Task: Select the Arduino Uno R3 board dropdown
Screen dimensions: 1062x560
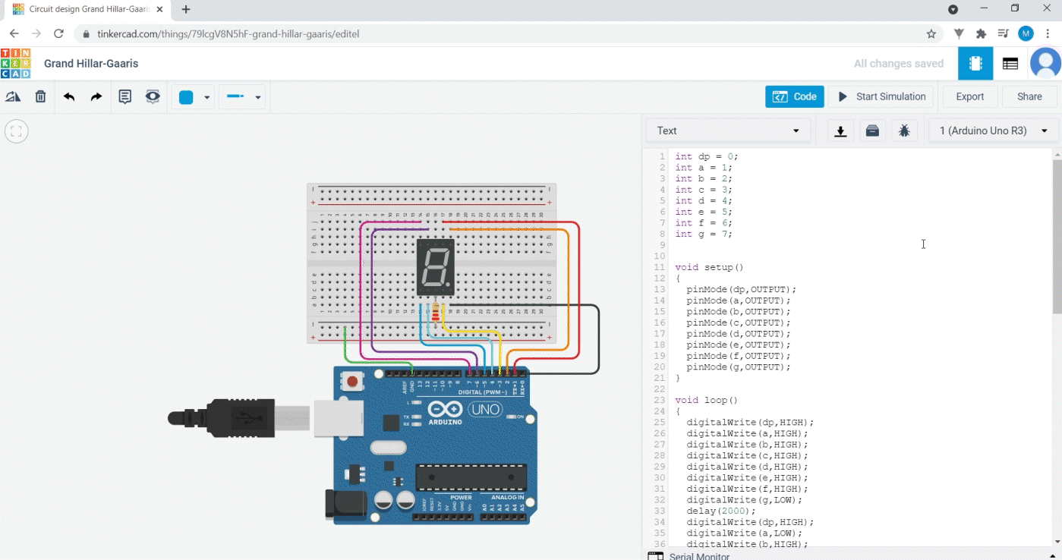Action: pyautogui.click(x=994, y=131)
